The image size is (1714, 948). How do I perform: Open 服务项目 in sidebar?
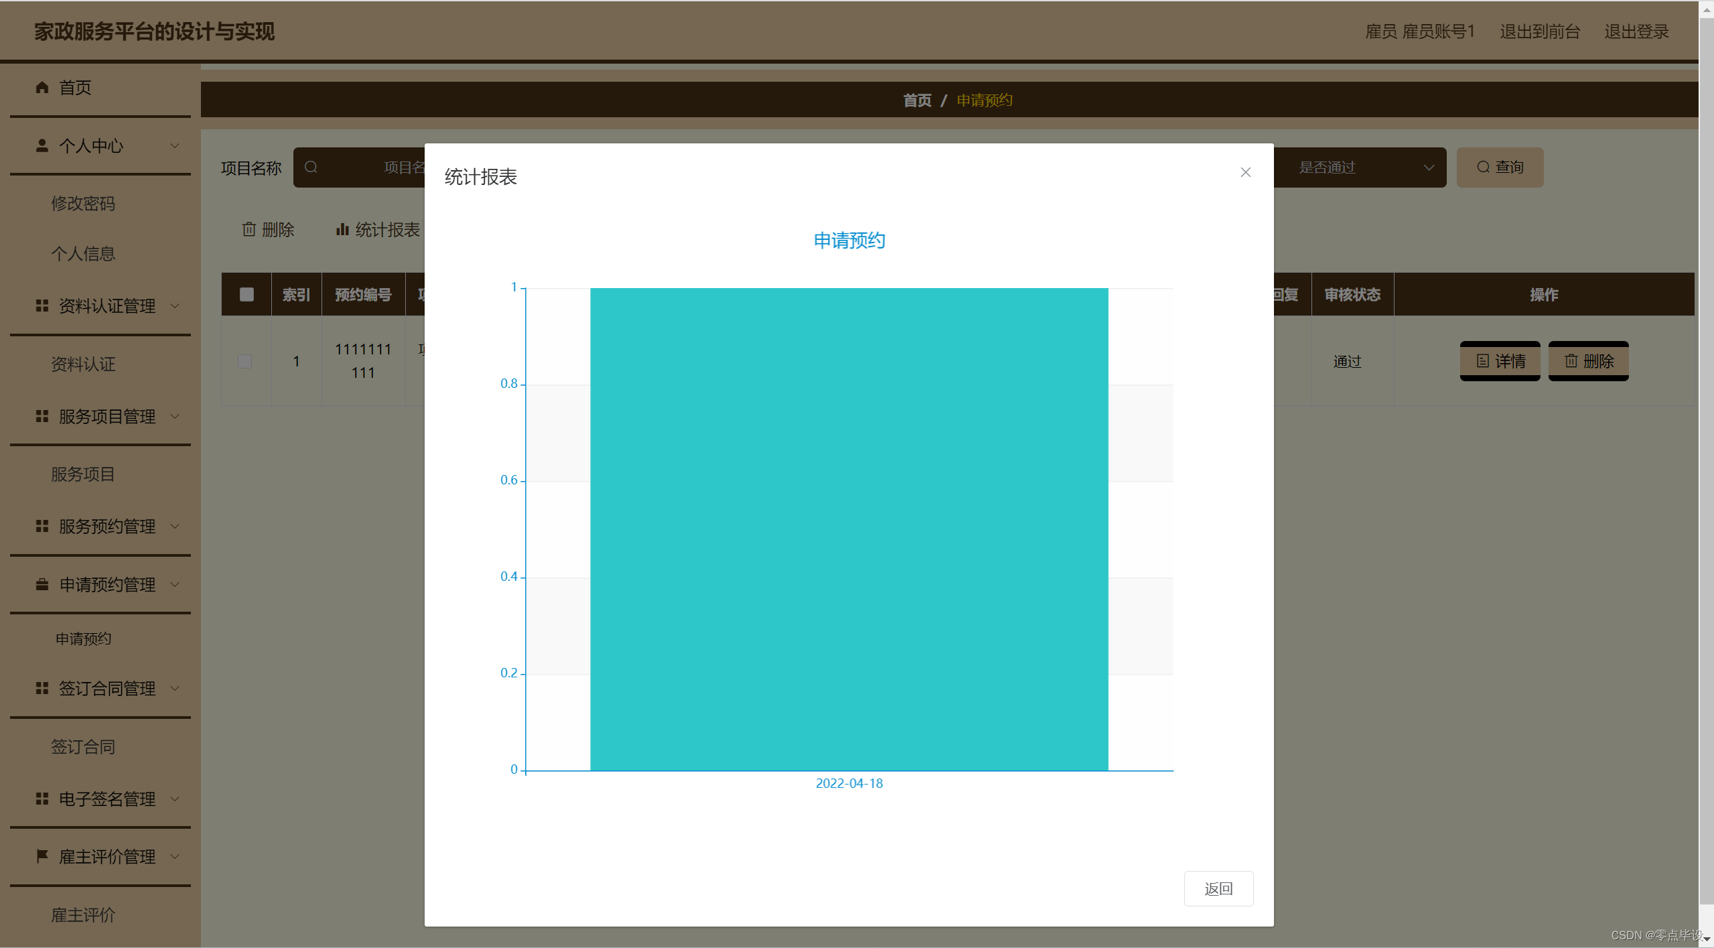84,474
